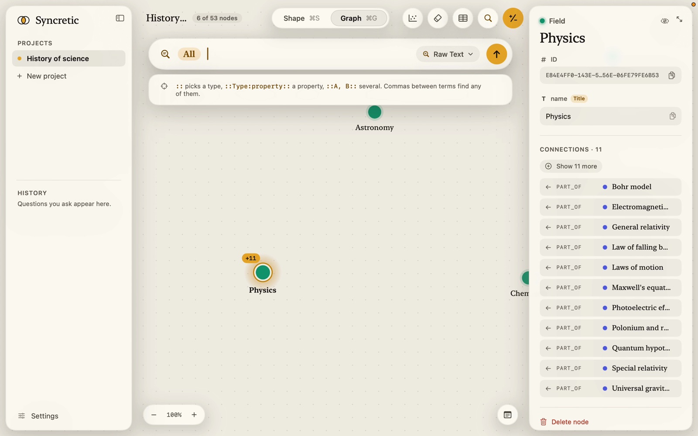
Task: Click the magnifier icon in the search bar
Action: pyautogui.click(x=165, y=54)
